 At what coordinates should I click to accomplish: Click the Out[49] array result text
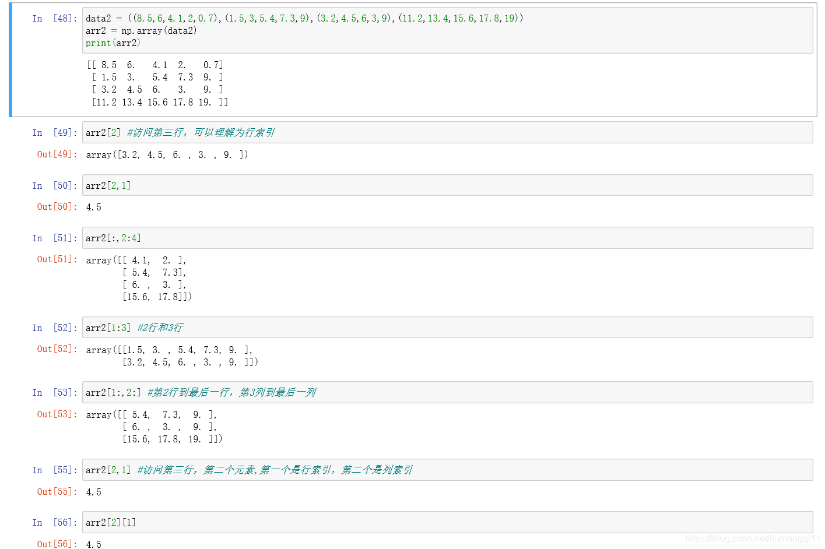coord(167,155)
